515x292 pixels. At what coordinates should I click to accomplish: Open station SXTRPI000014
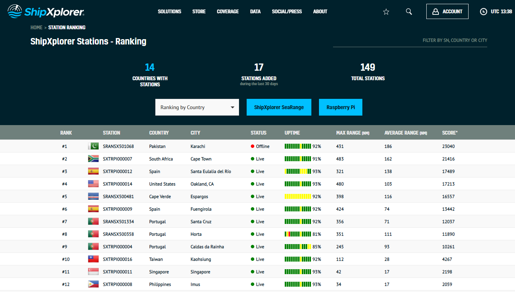click(x=118, y=184)
